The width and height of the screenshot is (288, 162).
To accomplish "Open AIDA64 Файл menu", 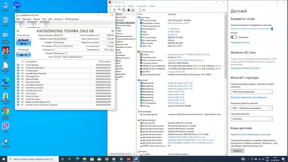I will coord(110,6).
